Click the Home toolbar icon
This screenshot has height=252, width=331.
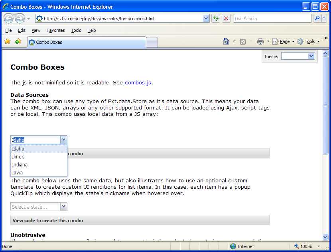pyautogui.click(x=226, y=41)
